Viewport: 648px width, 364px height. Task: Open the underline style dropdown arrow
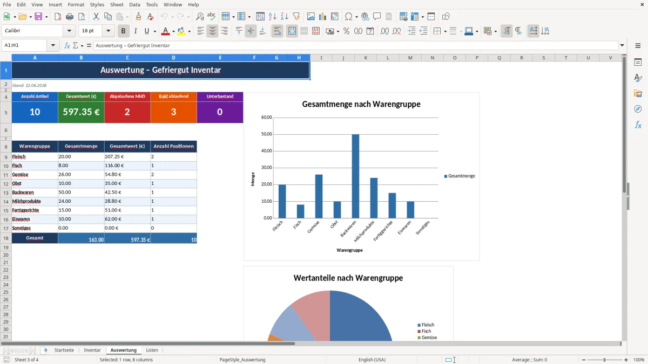[x=154, y=31]
